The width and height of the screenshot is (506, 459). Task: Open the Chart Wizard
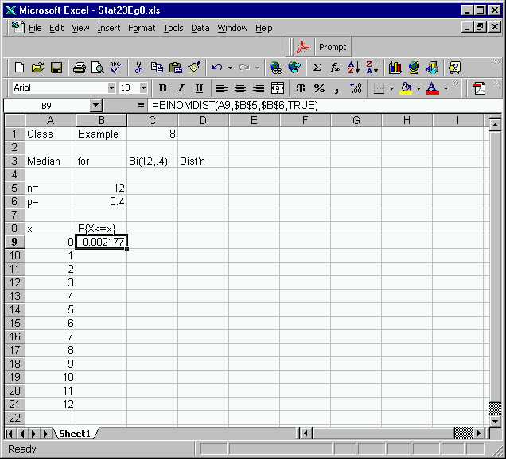click(395, 68)
